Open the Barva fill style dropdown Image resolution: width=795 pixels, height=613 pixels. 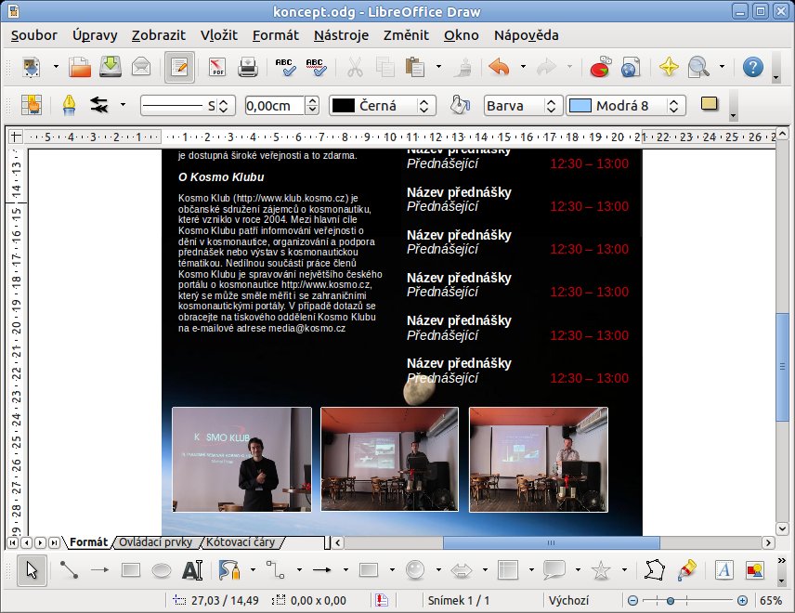click(523, 106)
